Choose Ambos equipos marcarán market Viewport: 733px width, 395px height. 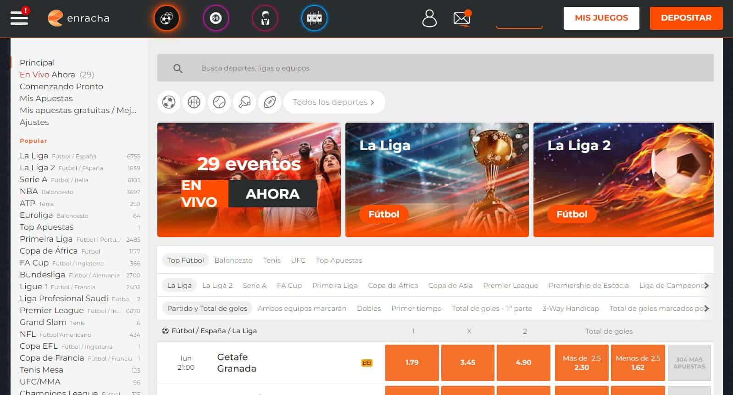[x=302, y=308]
